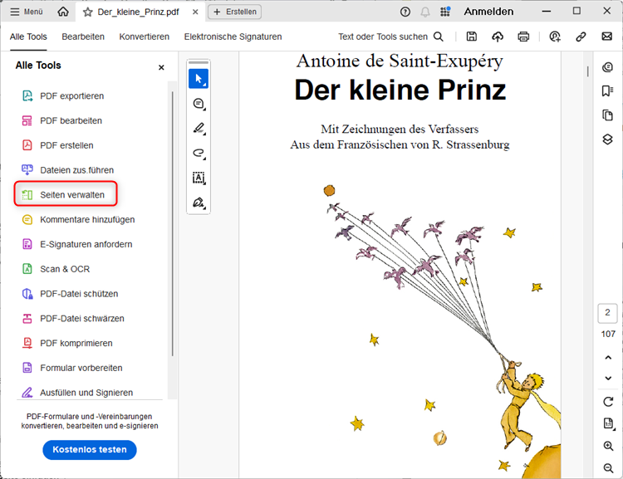Open PDF exportieren tool
Viewport: 623px width, 479px height.
63,96
